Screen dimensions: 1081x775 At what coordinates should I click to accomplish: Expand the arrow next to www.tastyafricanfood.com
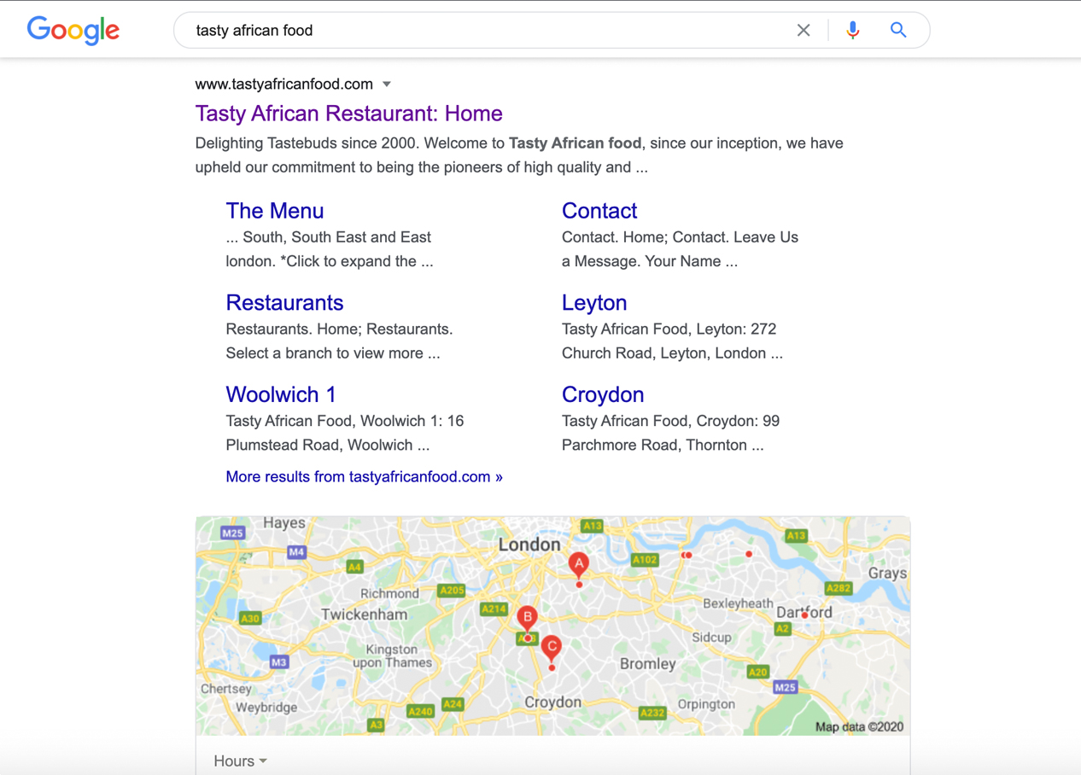pos(387,84)
